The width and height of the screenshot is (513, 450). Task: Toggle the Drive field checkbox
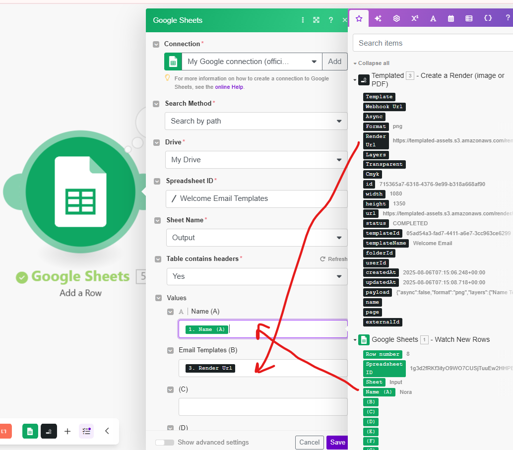point(157,142)
